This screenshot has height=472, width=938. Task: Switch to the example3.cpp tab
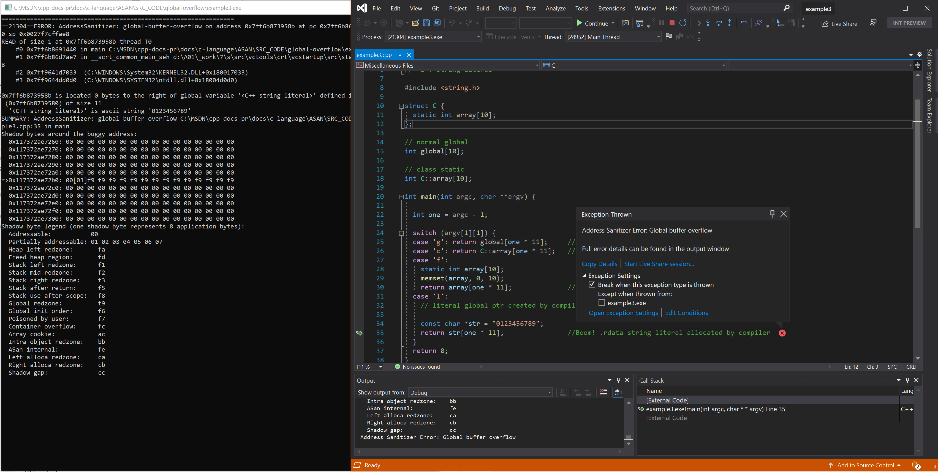click(374, 55)
